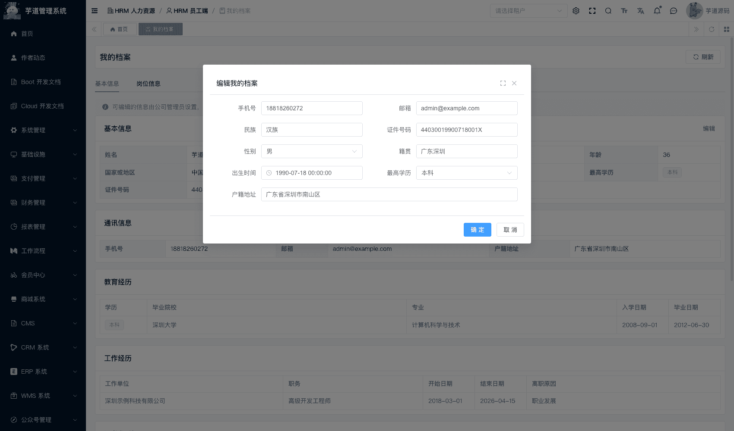
Task: Switch to the 基本信息 tab
Action: pos(107,84)
